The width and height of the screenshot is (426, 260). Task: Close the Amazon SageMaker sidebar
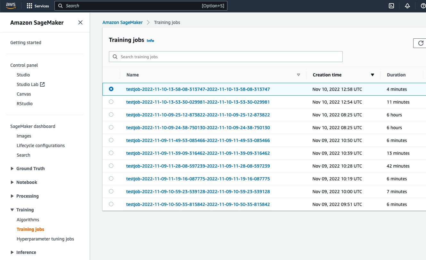coord(80,22)
